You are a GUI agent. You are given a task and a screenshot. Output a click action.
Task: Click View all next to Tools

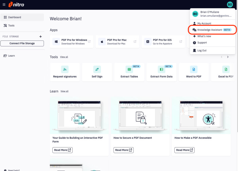tap(64, 57)
